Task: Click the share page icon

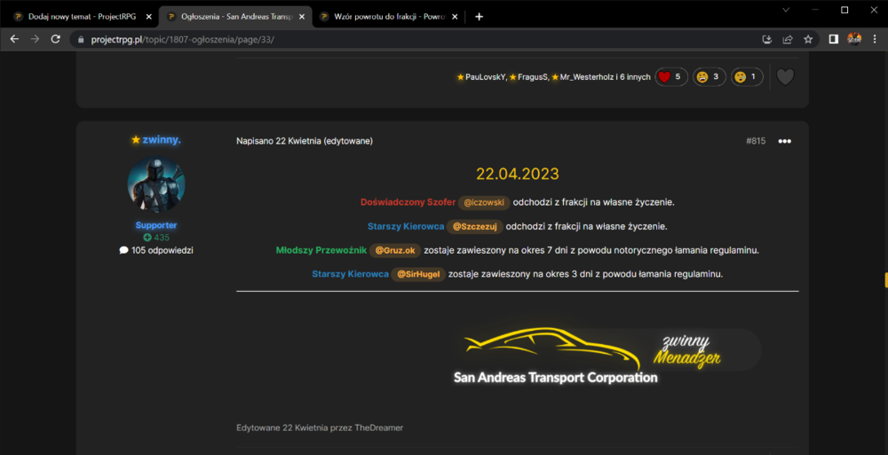Action: (788, 39)
